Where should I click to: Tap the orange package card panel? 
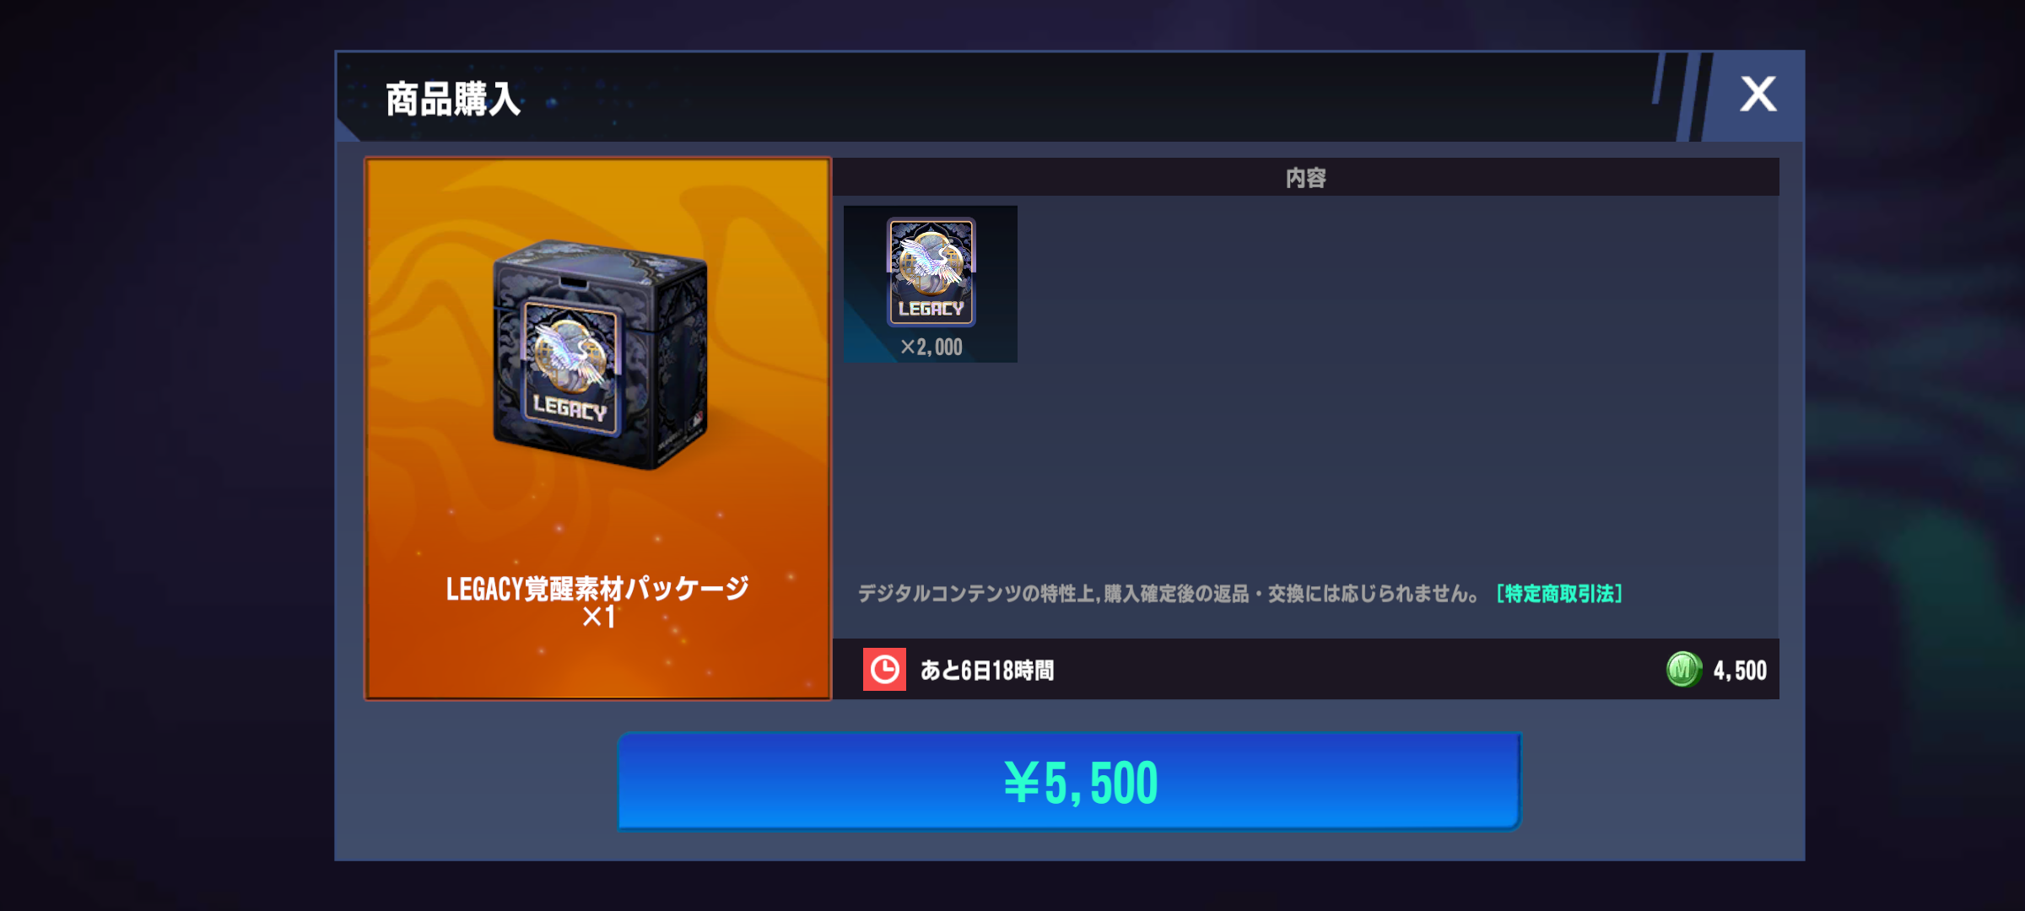(597, 429)
